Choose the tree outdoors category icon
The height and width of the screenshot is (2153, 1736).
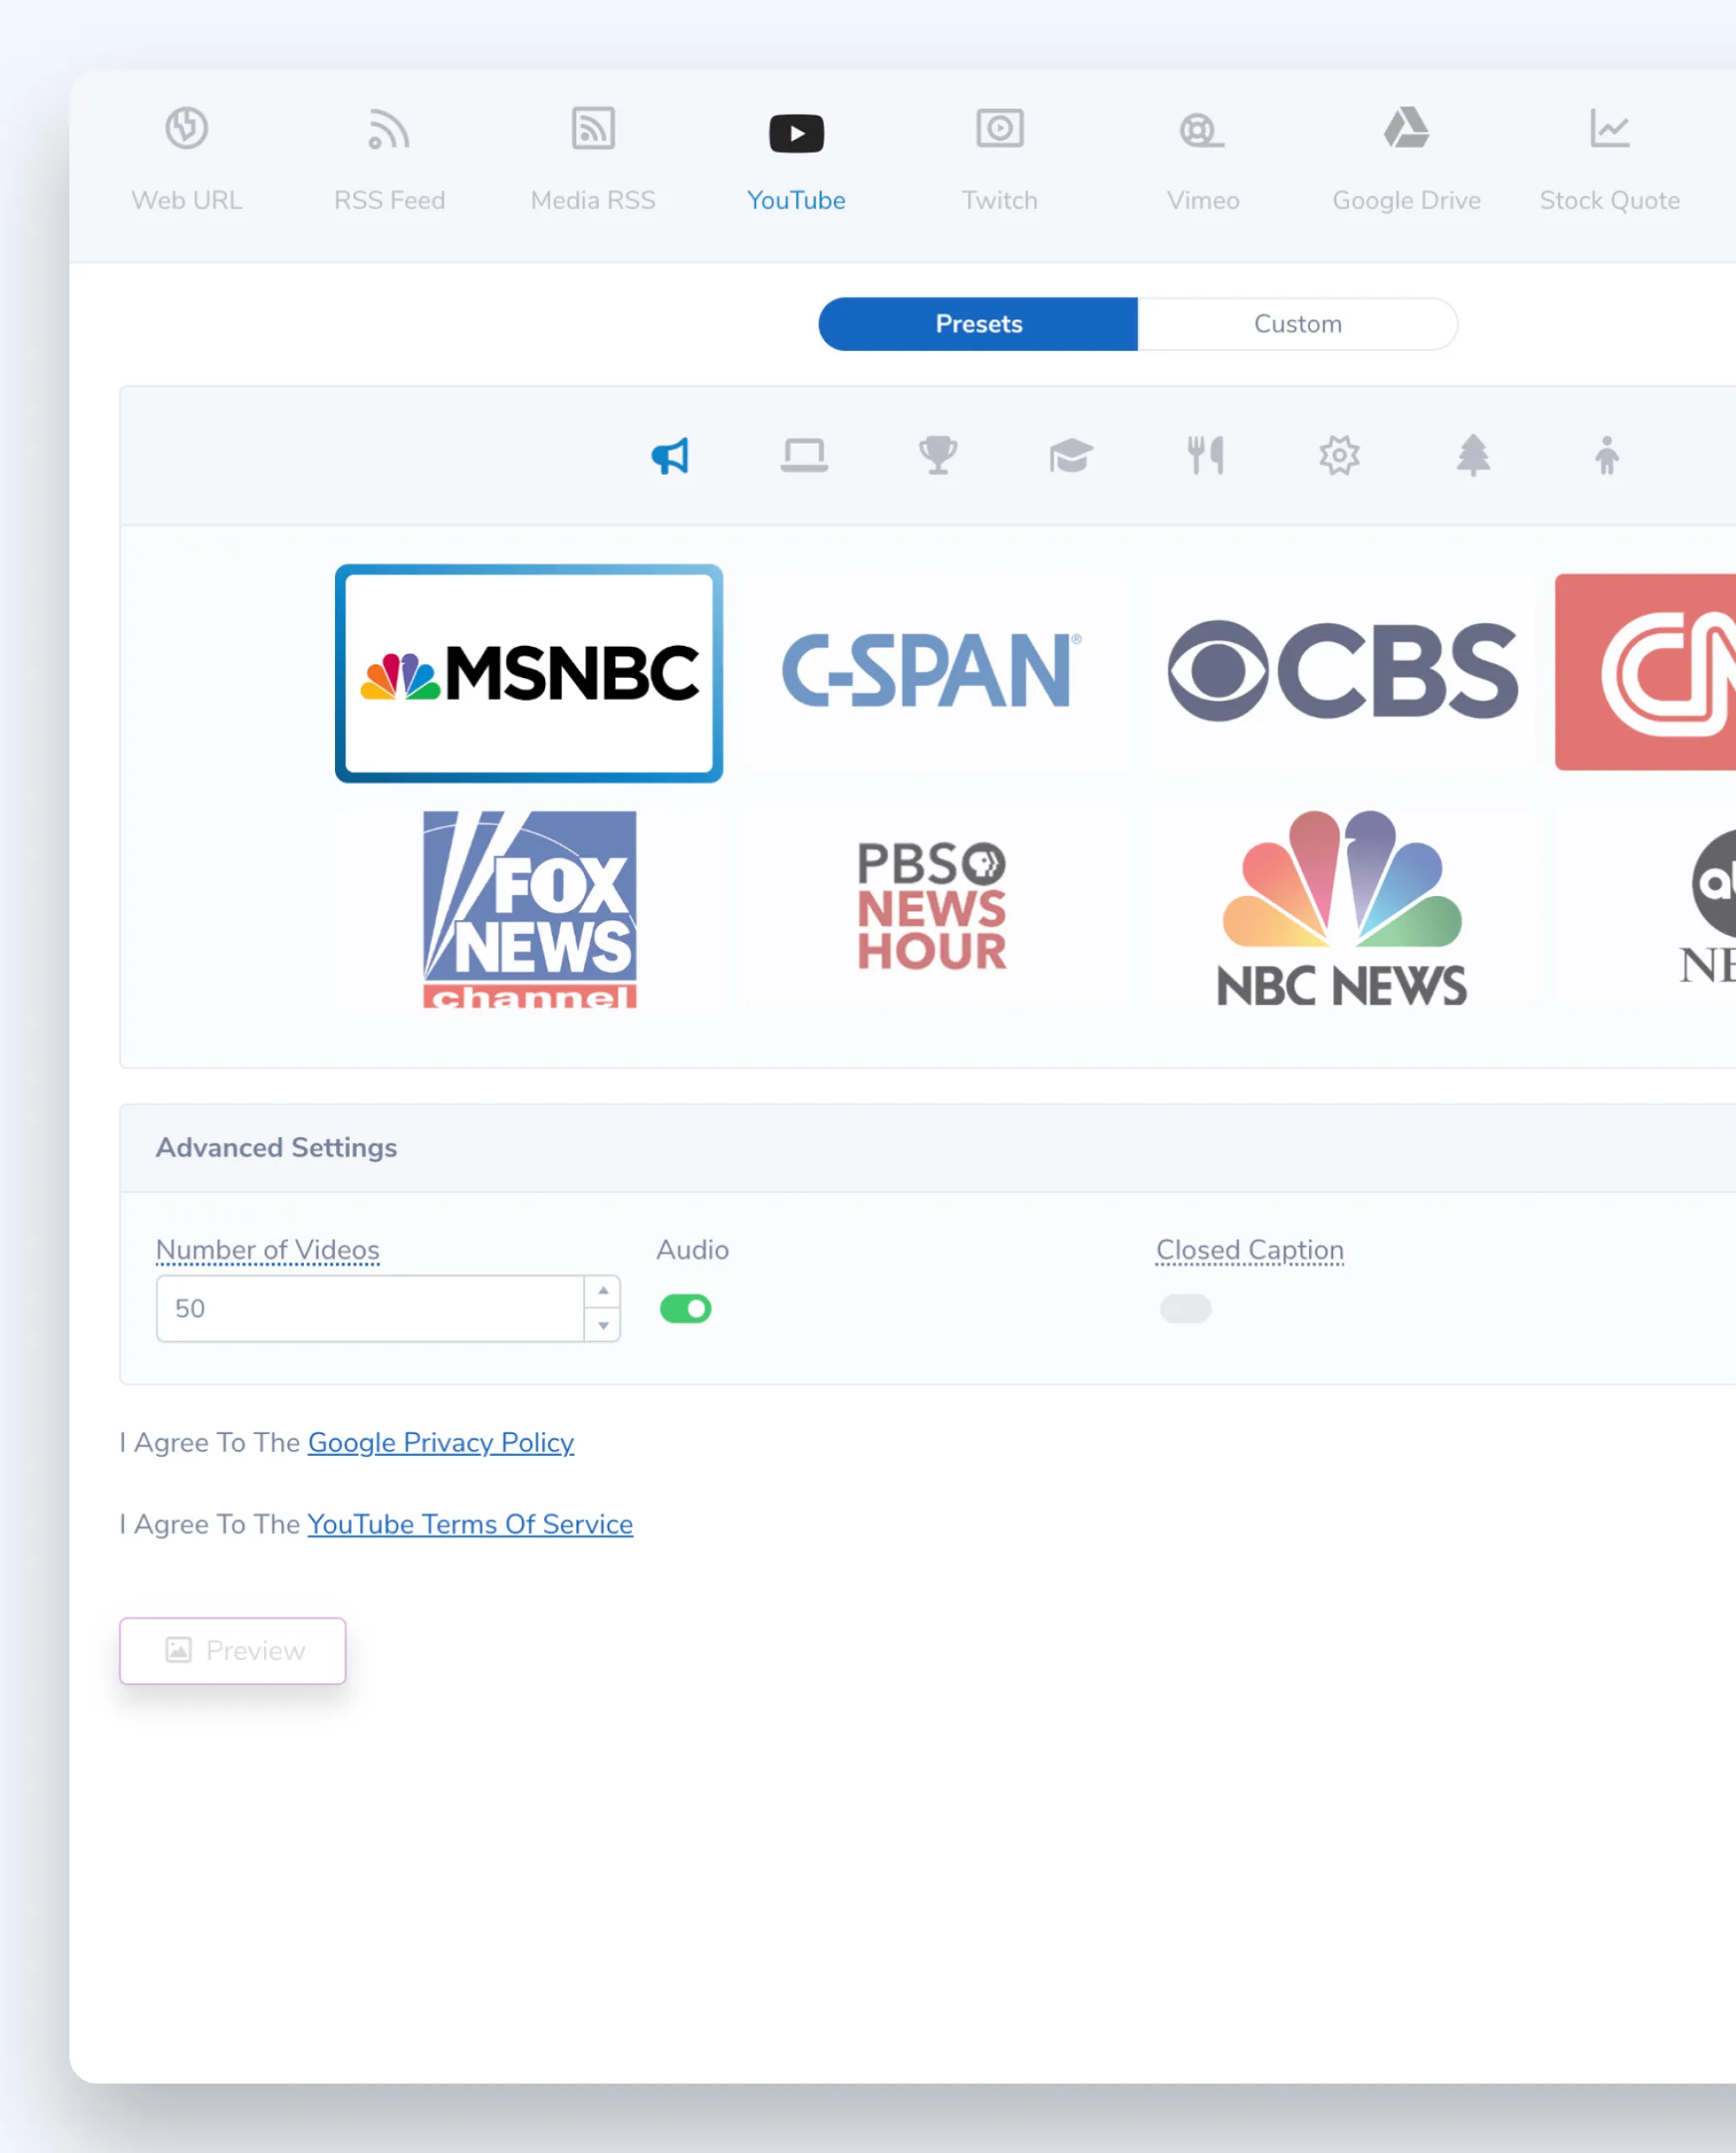[x=1473, y=456]
